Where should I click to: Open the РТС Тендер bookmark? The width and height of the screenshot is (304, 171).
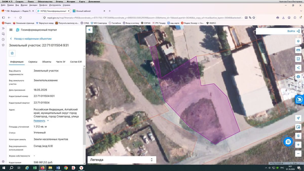[x=159, y=23]
